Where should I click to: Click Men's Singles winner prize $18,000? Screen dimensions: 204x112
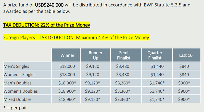pyautogui.click(x=67, y=67)
